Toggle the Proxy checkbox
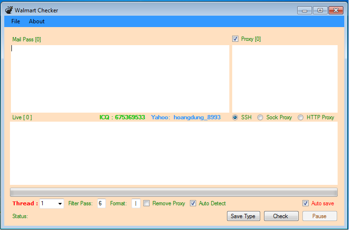349x230 pixels. 235,39
